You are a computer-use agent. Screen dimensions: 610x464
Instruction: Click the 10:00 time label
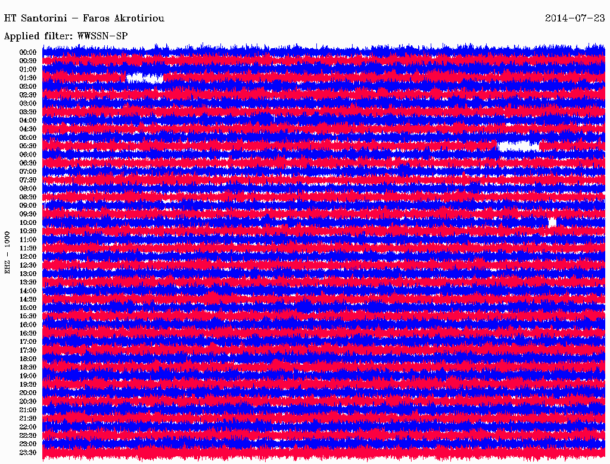tap(28, 222)
